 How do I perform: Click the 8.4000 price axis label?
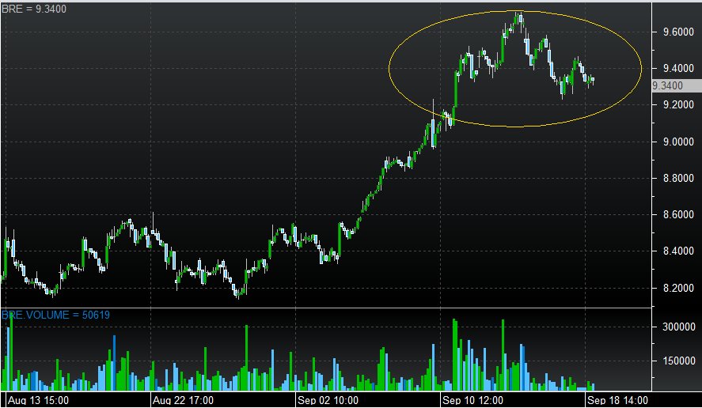tap(679, 251)
